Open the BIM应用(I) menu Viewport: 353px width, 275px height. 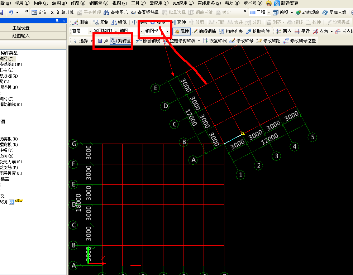click(183, 3)
